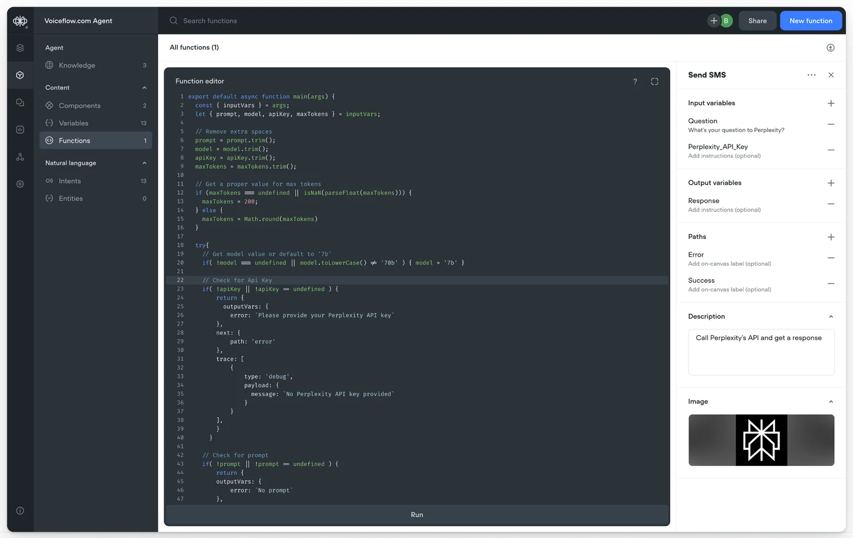
Task: Remove the Question input variable
Action: tap(831, 124)
